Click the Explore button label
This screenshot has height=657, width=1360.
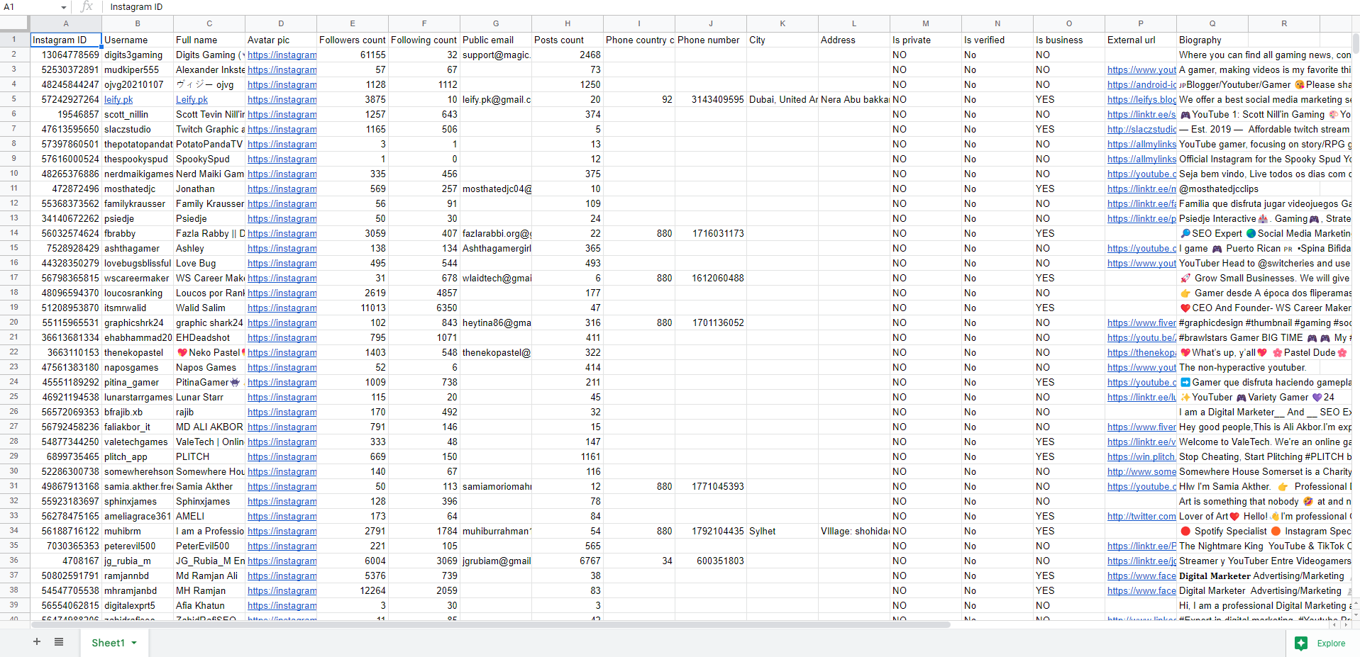click(x=1331, y=644)
